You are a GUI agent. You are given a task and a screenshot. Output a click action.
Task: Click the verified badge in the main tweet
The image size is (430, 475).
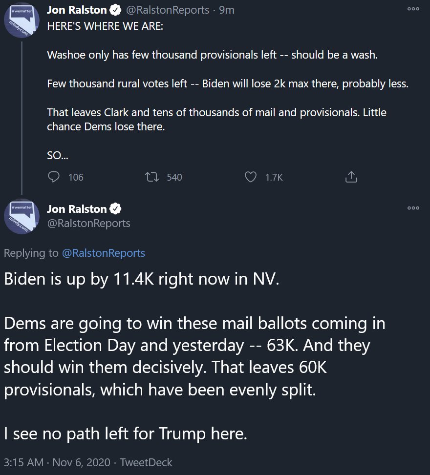coord(116,209)
